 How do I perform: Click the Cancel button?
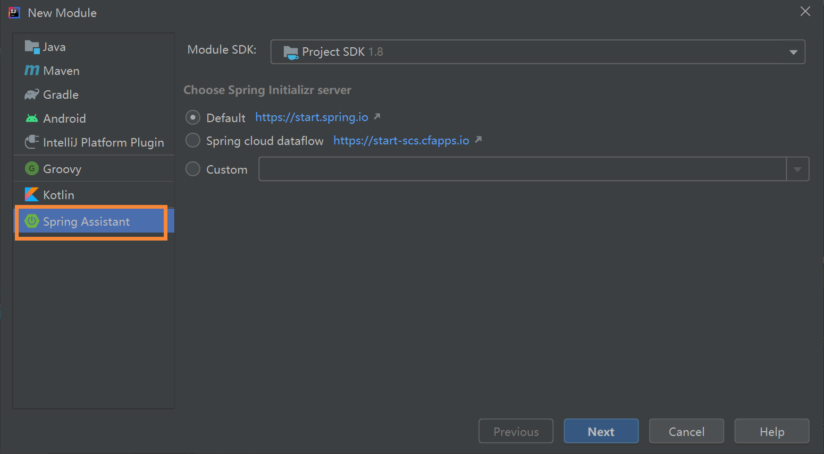click(x=686, y=431)
